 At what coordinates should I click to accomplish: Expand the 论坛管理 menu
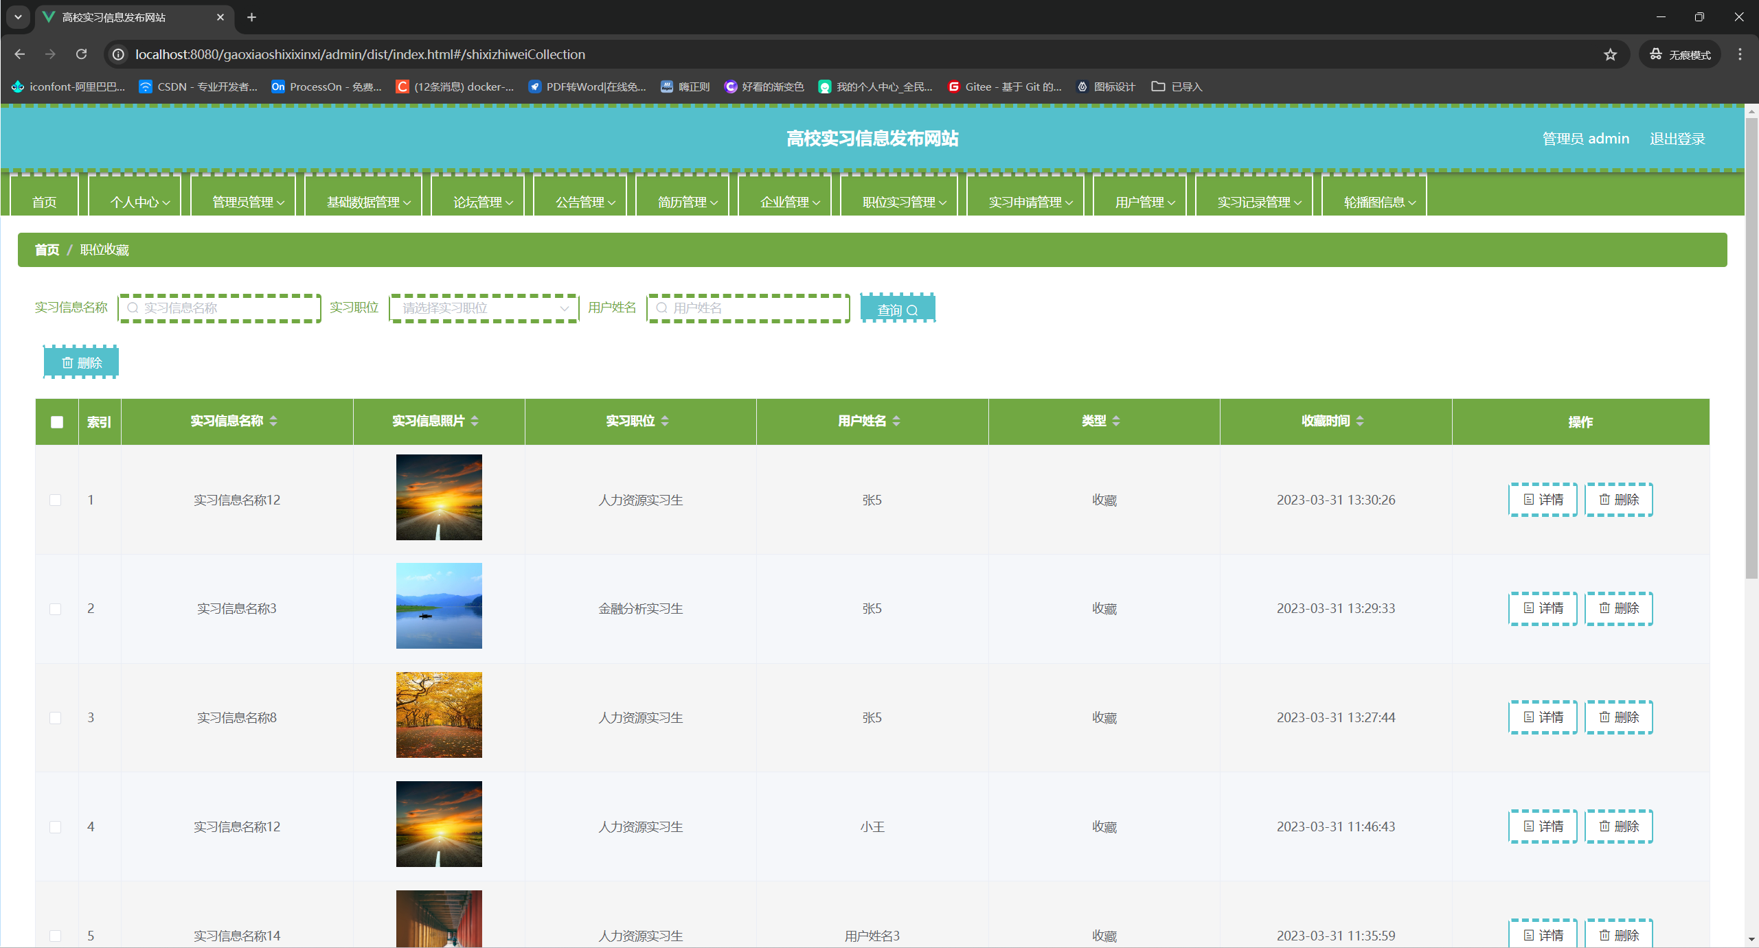tap(482, 202)
